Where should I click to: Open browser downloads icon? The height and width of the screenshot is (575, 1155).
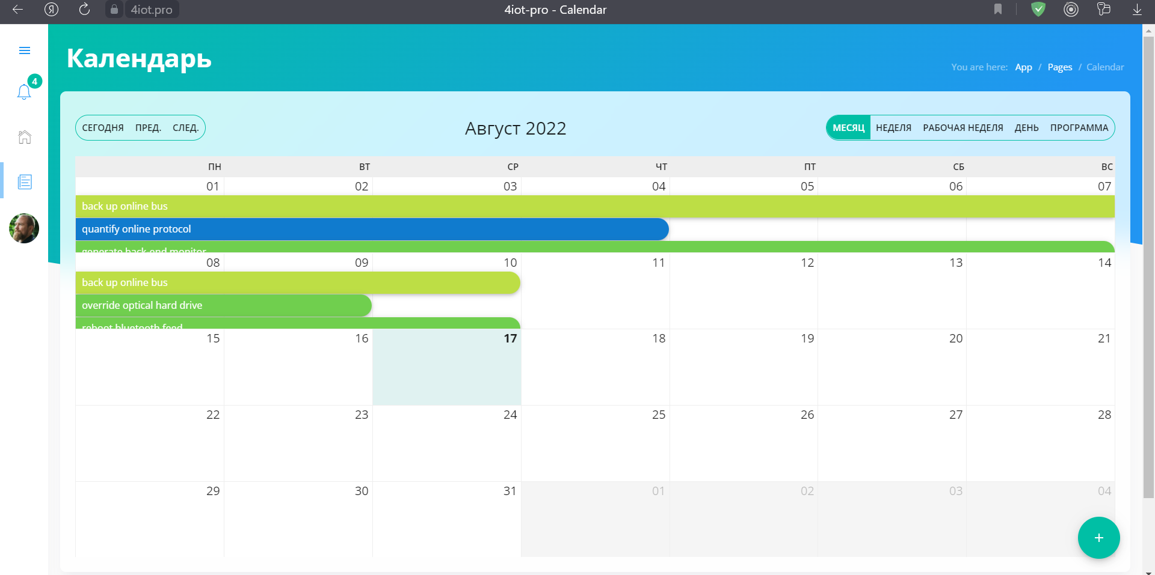(x=1137, y=10)
